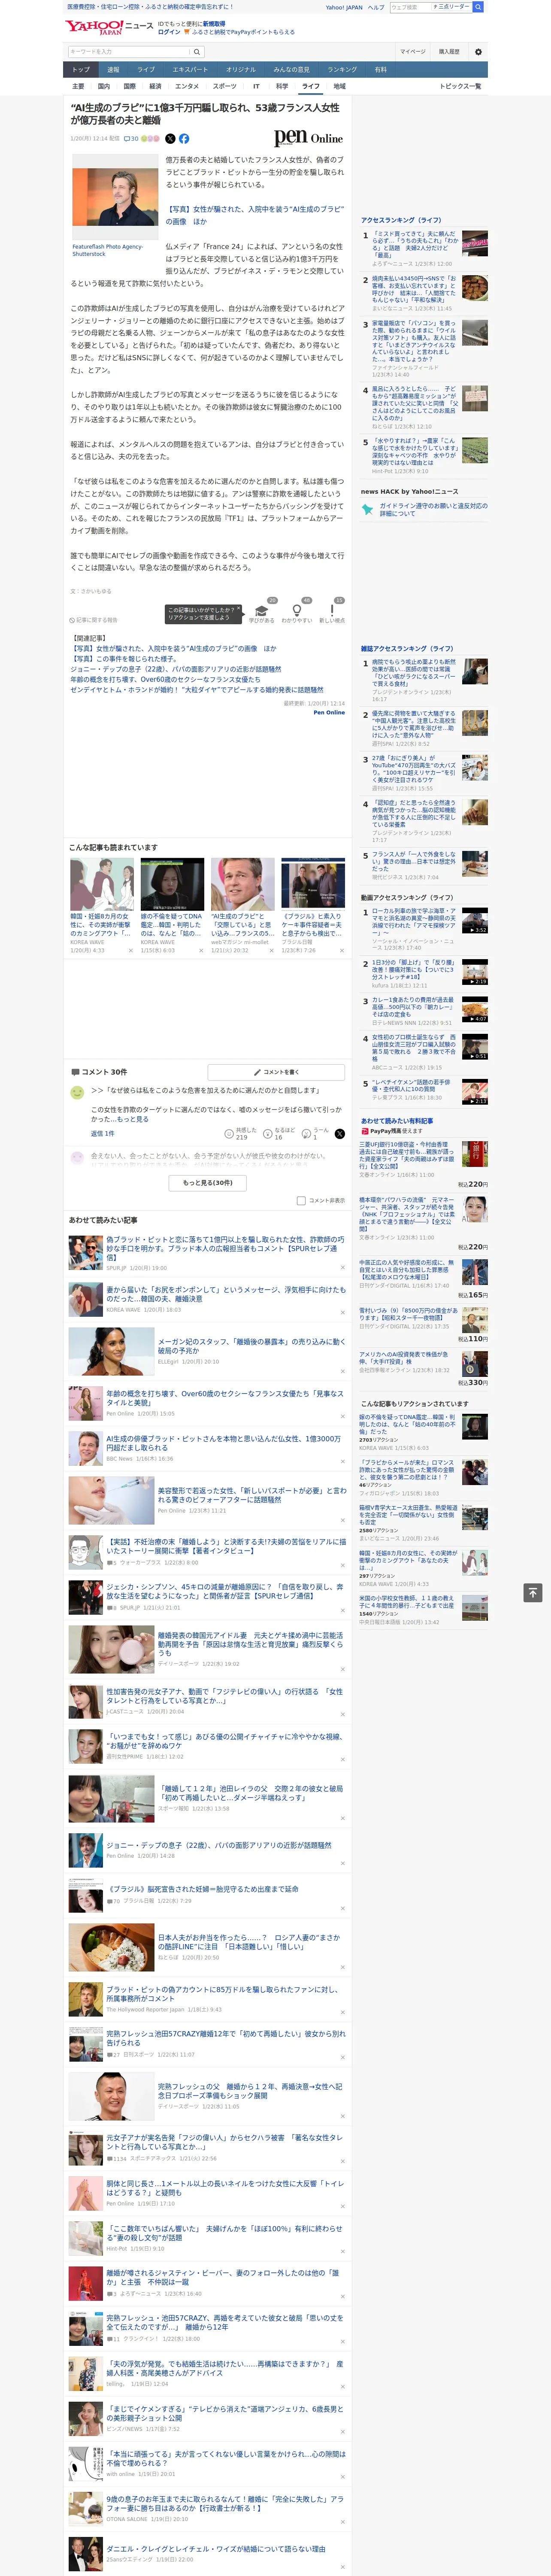Screen dimensions: 551x2576
Task: Click into the web search field
Action: click(x=411, y=7)
